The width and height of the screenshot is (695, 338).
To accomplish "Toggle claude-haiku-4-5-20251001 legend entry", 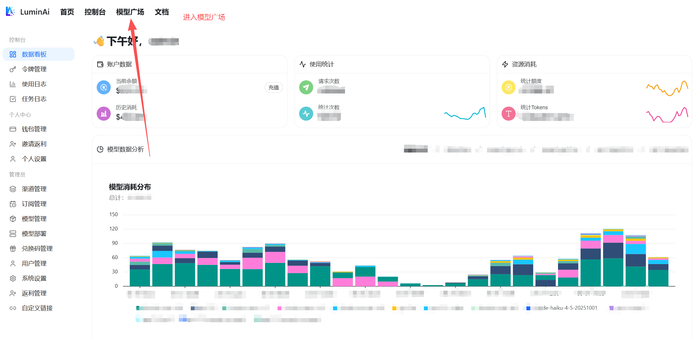I will [x=561, y=308].
